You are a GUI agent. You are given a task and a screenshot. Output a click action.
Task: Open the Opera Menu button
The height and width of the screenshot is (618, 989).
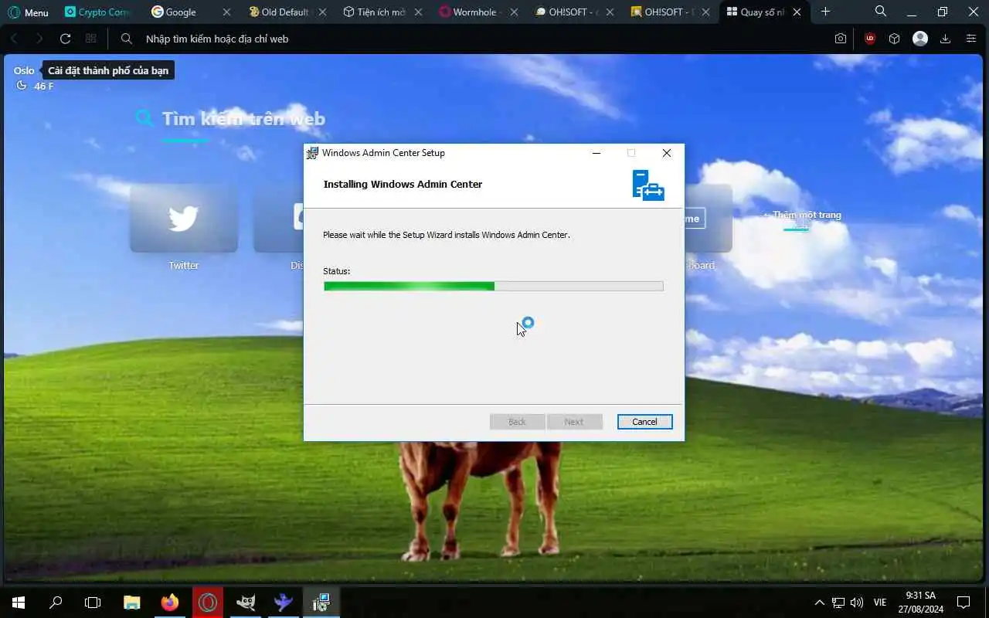(x=29, y=12)
